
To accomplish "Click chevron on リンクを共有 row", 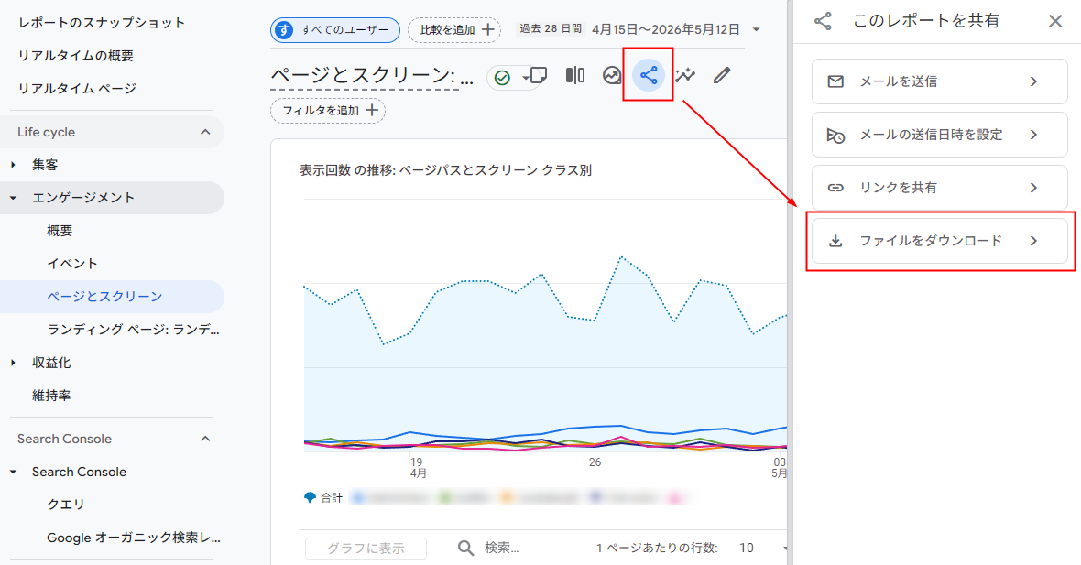I will (1033, 188).
